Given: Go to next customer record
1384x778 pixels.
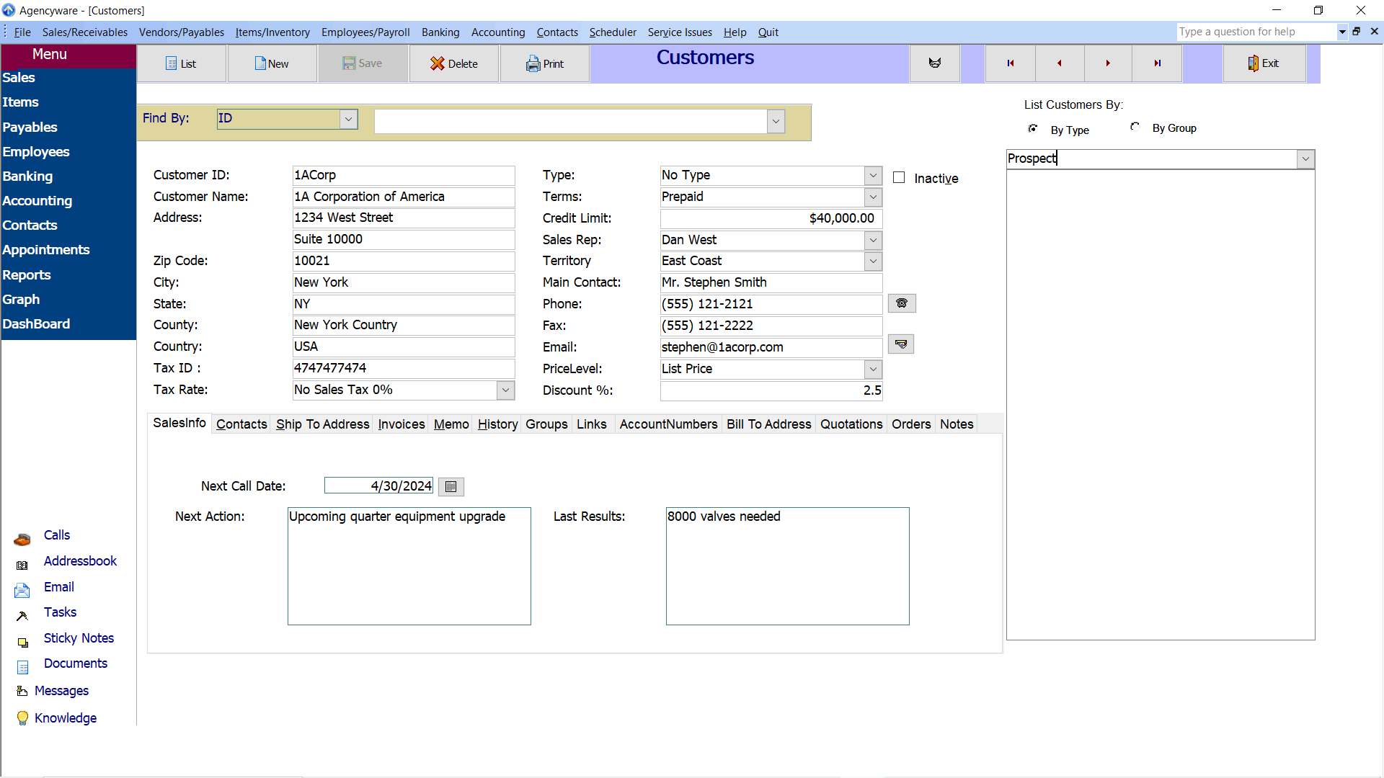Looking at the screenshot, I should 1108,63.
